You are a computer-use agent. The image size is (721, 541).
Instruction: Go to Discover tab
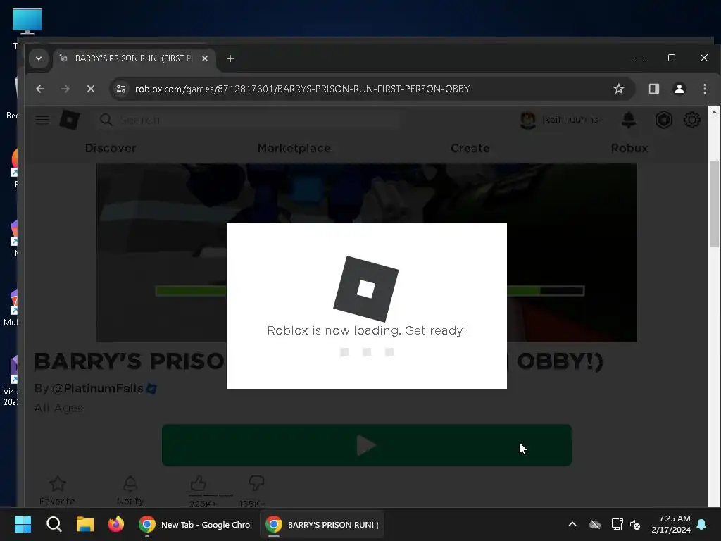(111, 148)
